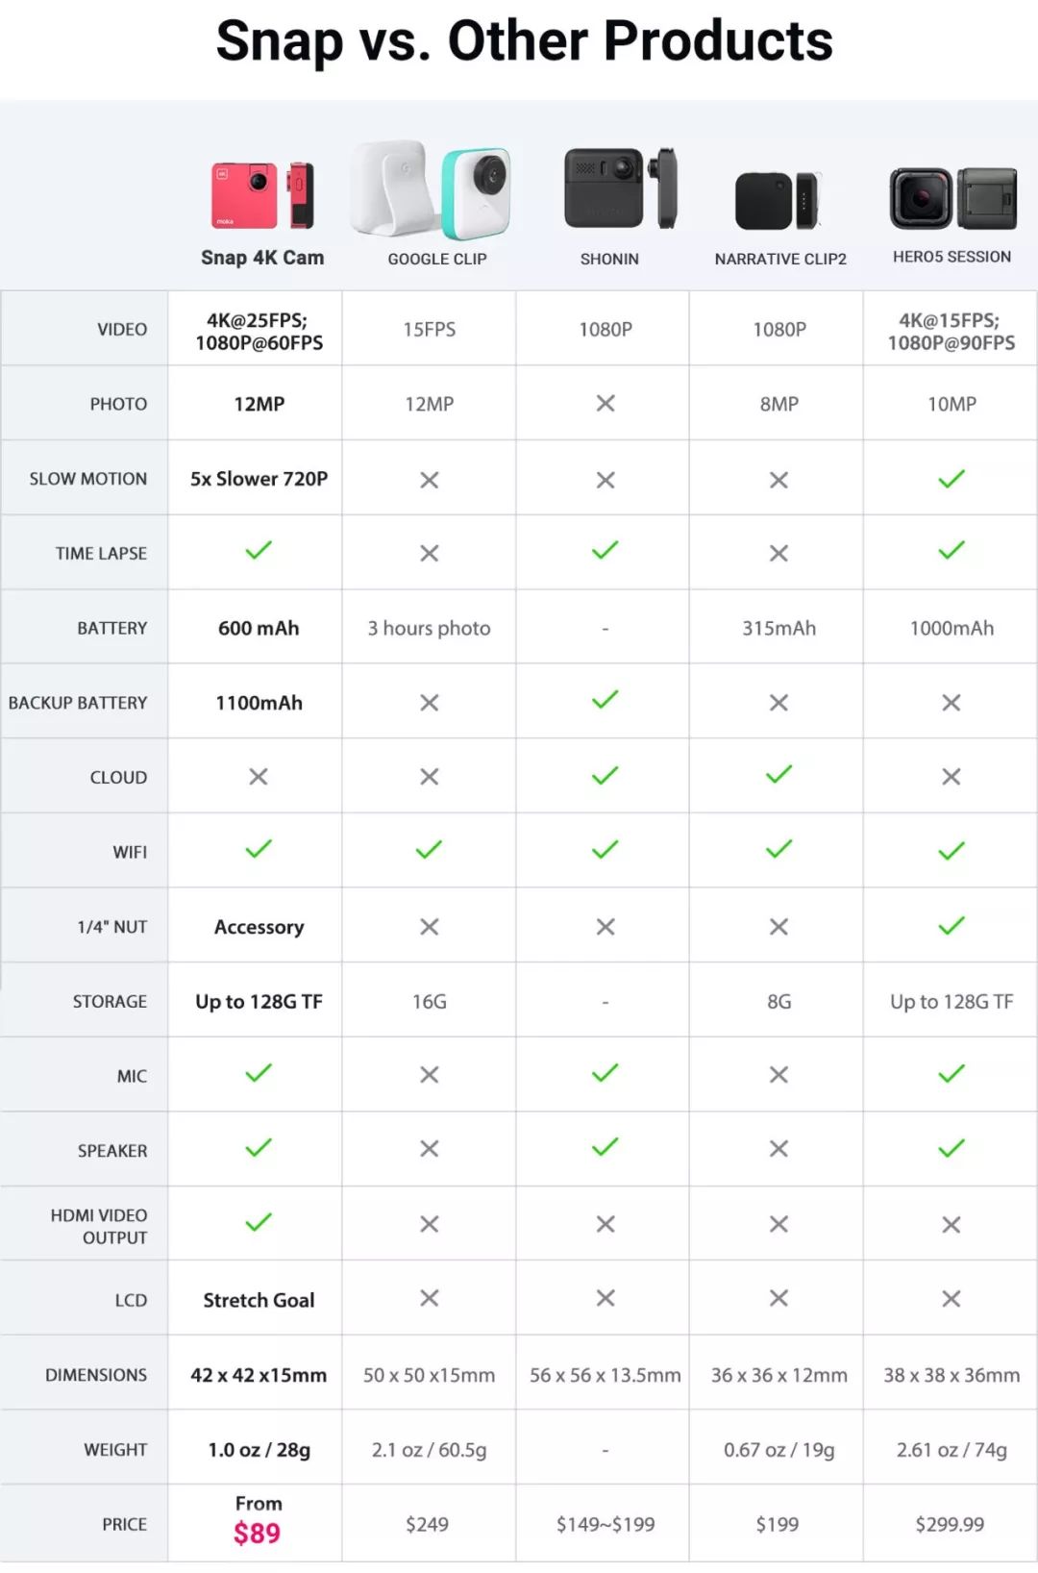This screenshot has width=1038, height=1573.
Task: Click Narrative Clip2's cloud checkmark
Action: (778, 774)
